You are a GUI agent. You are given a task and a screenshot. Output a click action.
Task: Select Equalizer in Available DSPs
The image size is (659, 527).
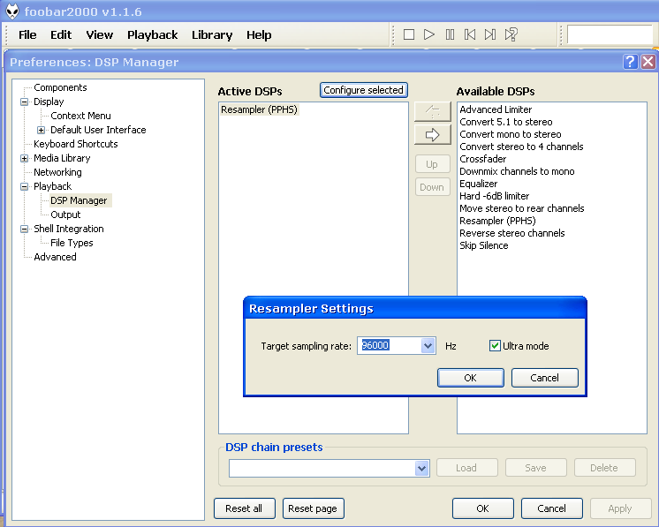478,184
